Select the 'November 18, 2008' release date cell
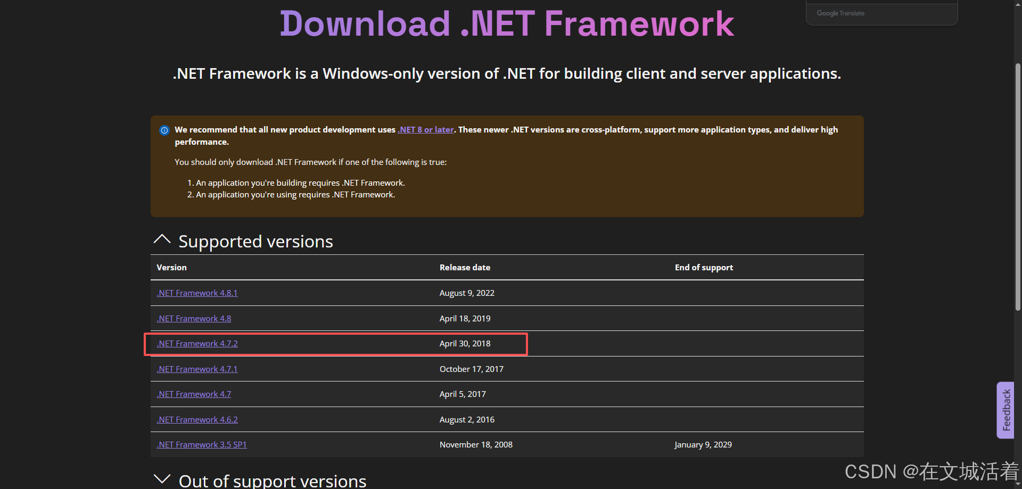This screenshot has height=489, width=1022. click(x=476, y=444)
